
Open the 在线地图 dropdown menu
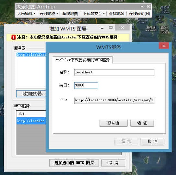(x=49, y=13)
